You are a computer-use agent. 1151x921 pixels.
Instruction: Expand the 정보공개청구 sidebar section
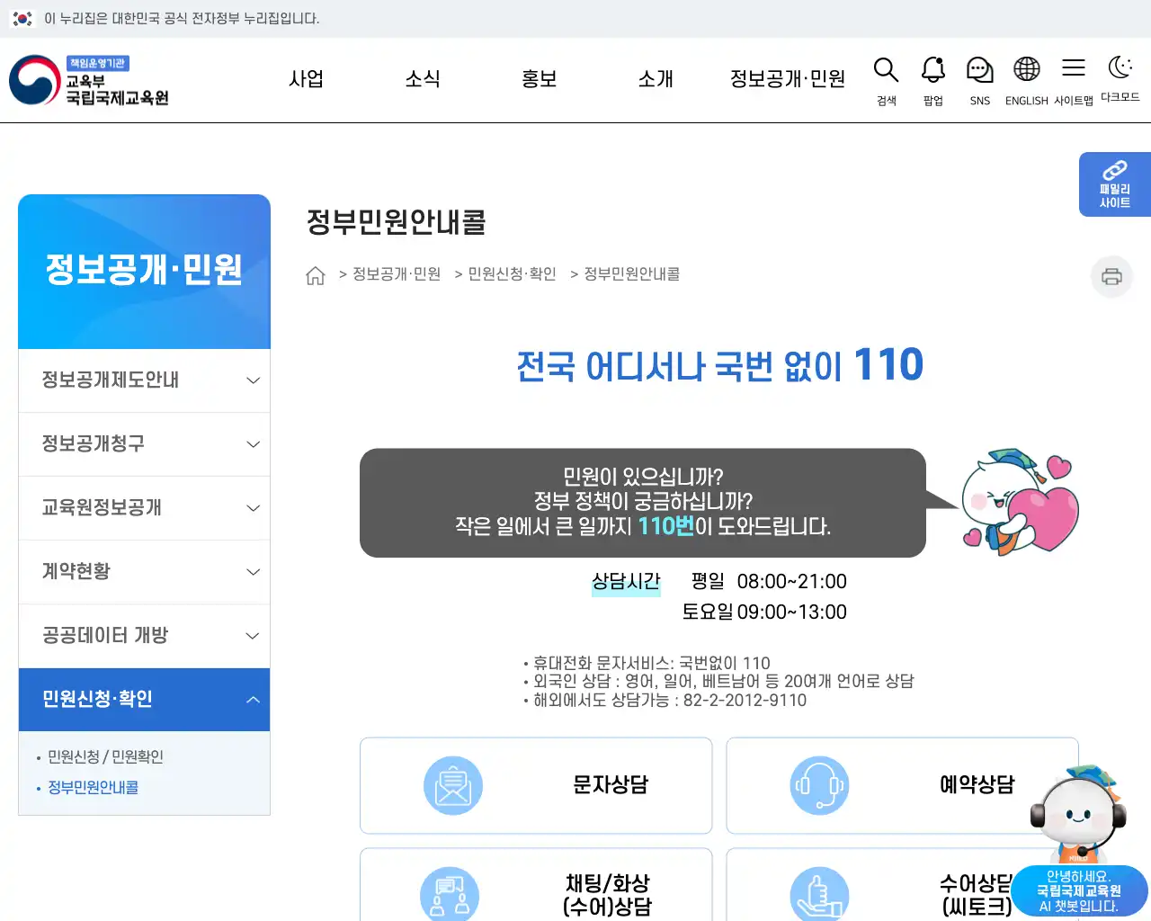point(144,444)
